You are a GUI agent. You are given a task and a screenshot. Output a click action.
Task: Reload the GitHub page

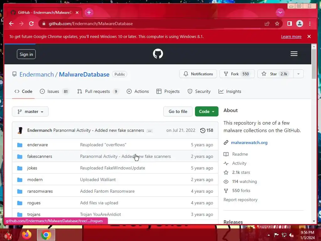click(x=31, y=24)
